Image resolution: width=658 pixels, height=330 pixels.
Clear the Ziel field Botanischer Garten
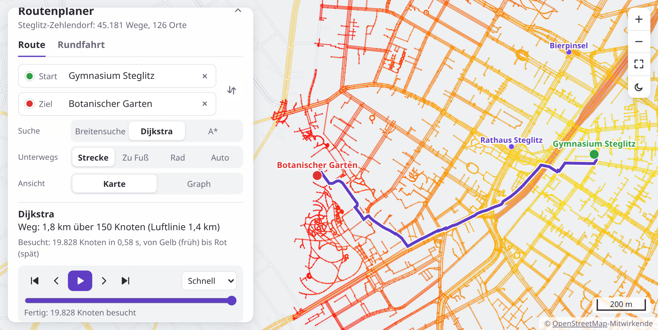205,104
